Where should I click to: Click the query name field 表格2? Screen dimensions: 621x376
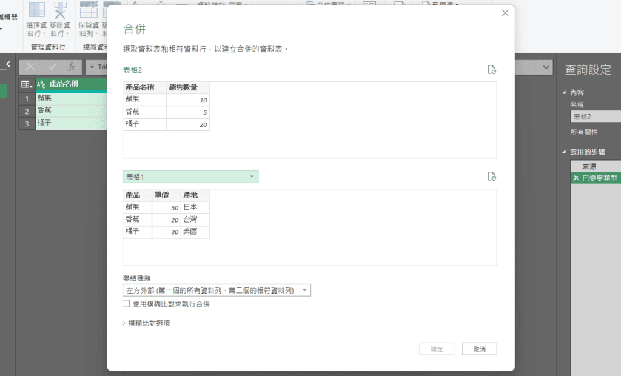[x=596, y=117]
